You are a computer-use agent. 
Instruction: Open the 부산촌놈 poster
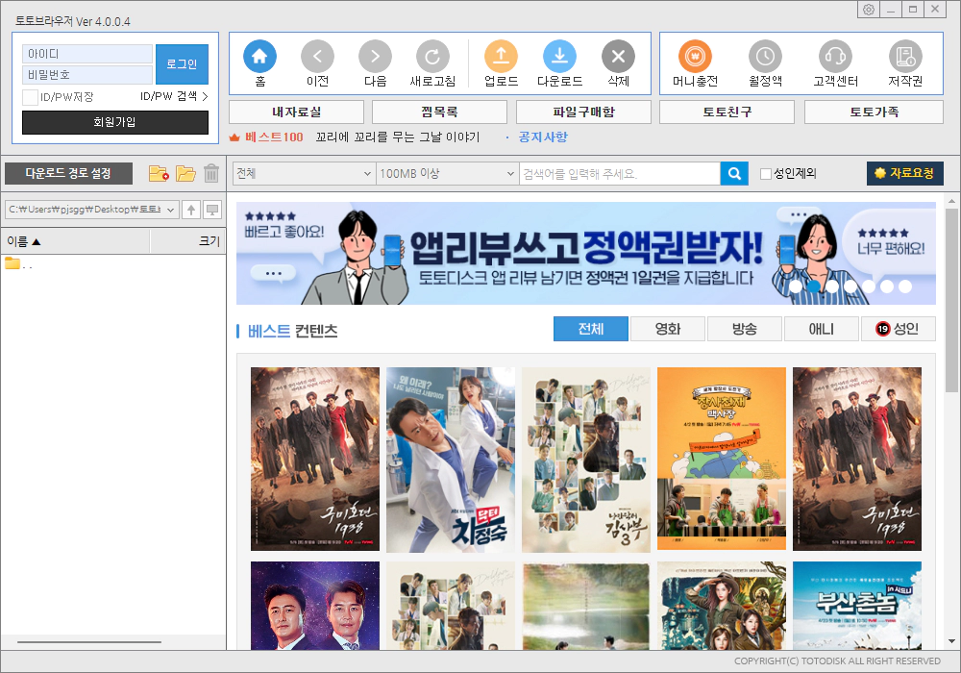tap(857, 606)
